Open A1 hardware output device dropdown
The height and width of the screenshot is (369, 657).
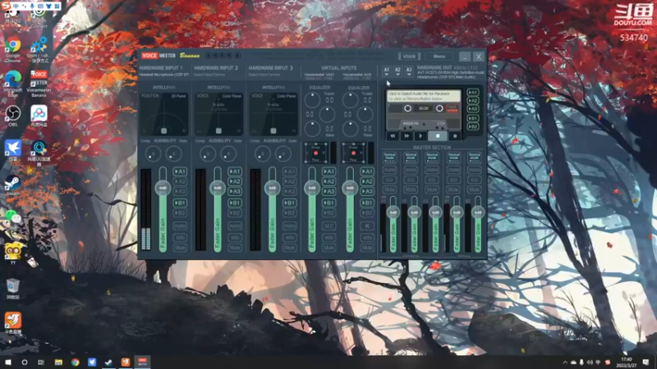[386, 71]
